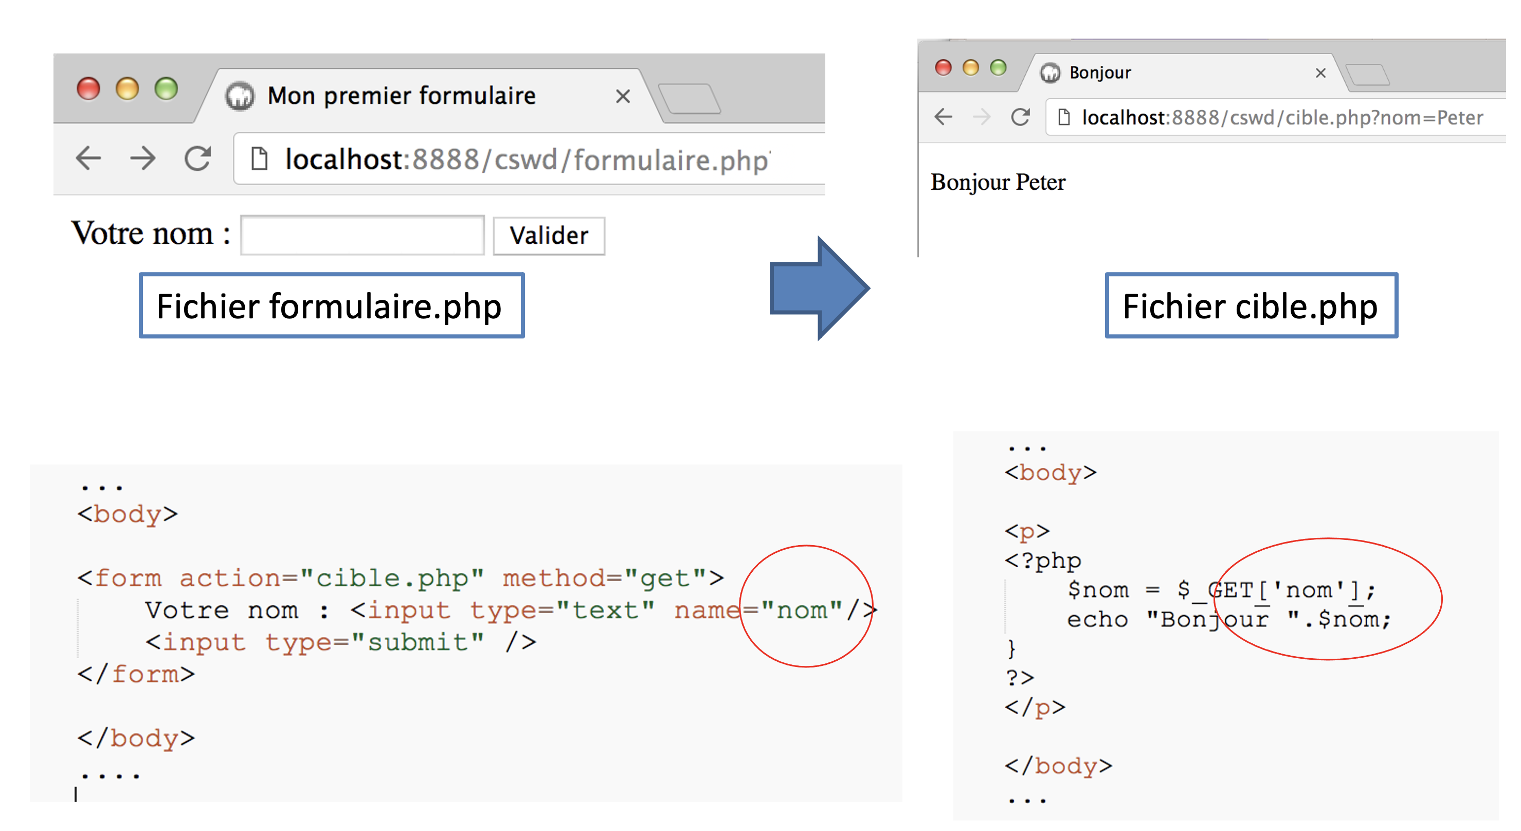Click favicon on Mon premier formulaire tab
The image size is (1521, 831).
240,96
